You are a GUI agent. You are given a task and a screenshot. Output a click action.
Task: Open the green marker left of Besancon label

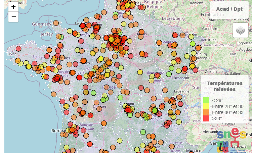[x=169, y=74]
